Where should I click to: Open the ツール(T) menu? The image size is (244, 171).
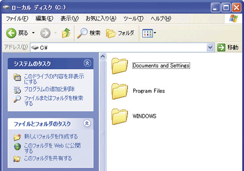tap(133, 18)
